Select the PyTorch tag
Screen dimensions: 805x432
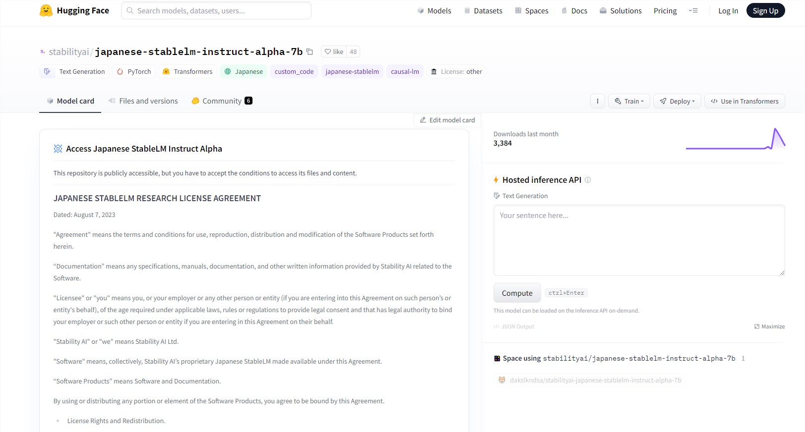(x=134, y=71)
